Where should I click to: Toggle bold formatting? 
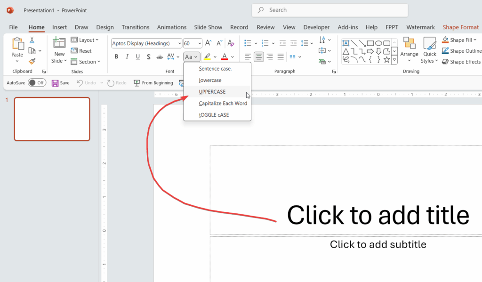pos(116,57)
